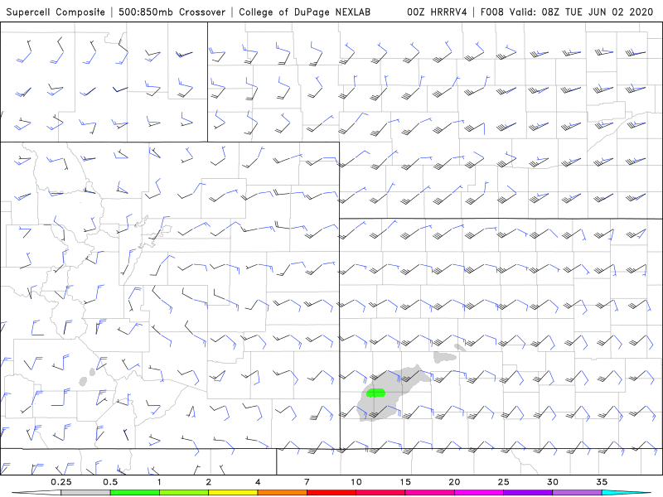Select the cyan color bar end above 35
663x497 pixels.
[x=626, y=493]
